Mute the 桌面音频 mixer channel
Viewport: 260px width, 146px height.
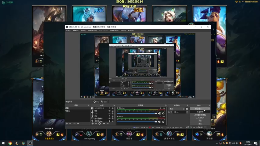(x=160, y=122)
